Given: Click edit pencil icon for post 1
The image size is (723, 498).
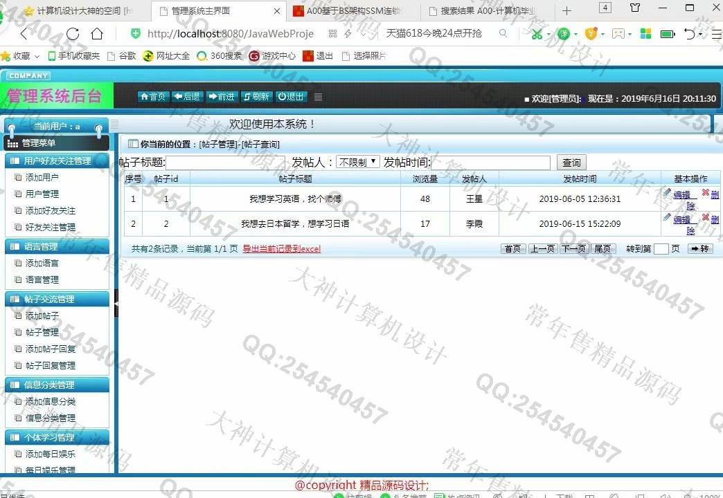Looking at the screenshot, I should tap(668, 193).
